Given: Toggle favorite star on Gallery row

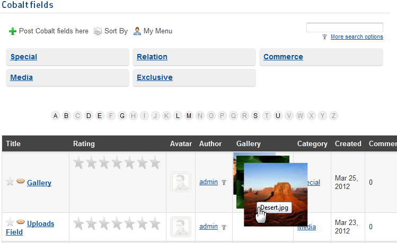Looking at the screenshot, I should pyautogui.click(x=10, y=182).
